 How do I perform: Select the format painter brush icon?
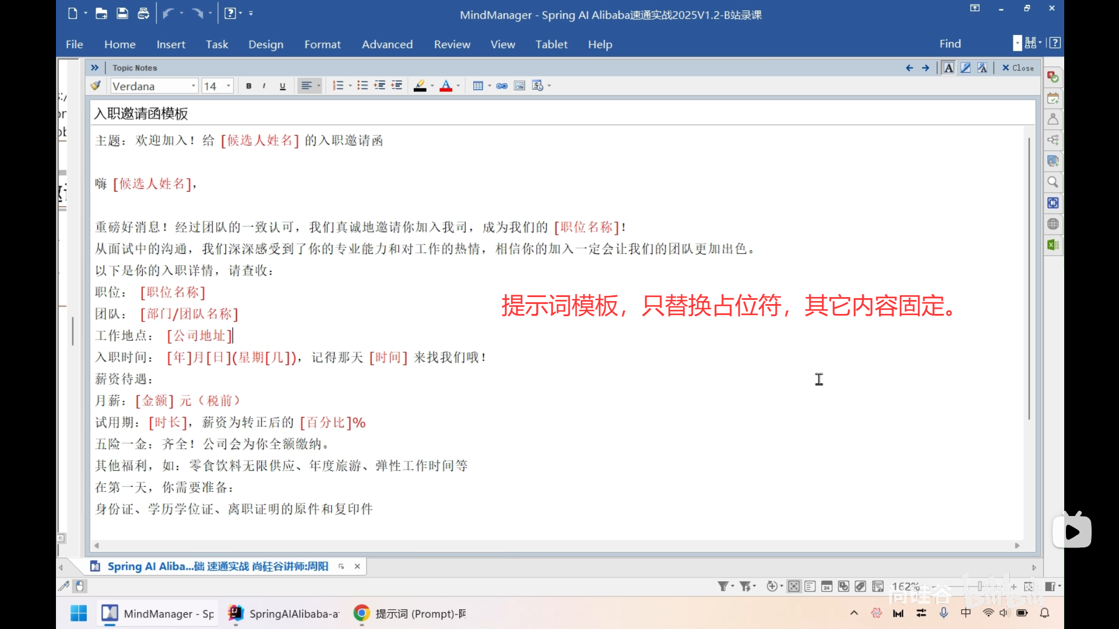tap(95, 85)
